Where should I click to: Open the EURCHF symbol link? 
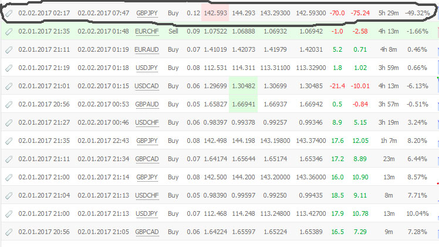pos(147,31)
